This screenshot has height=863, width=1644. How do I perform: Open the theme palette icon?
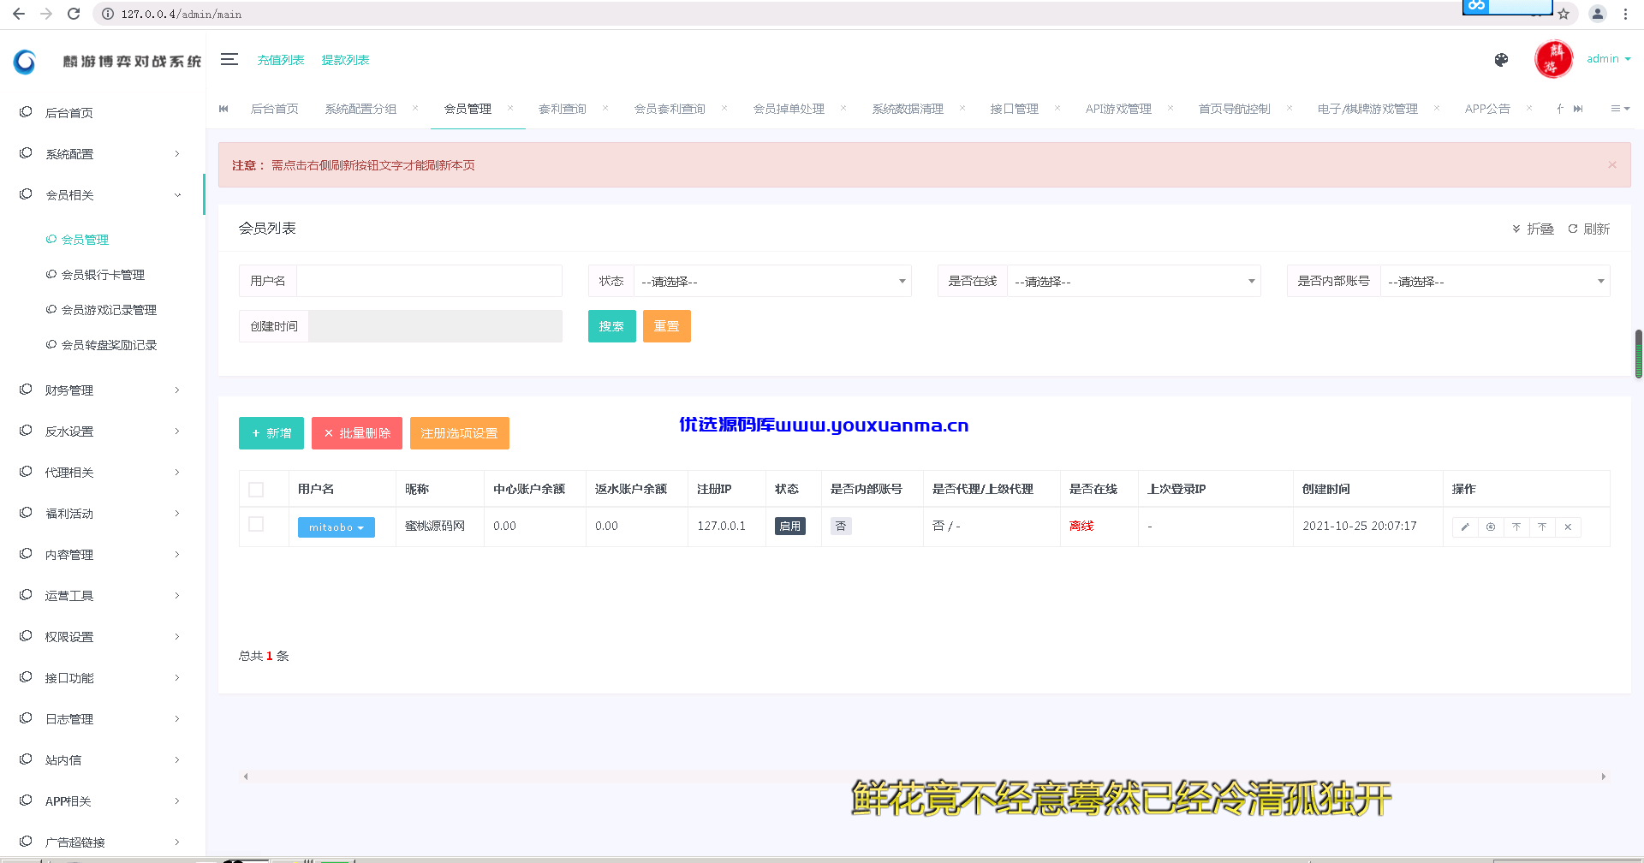coord(1501,60)
